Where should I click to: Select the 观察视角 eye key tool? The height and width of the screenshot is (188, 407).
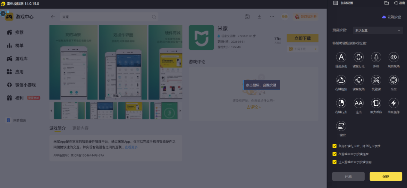(x=394, y=57)
